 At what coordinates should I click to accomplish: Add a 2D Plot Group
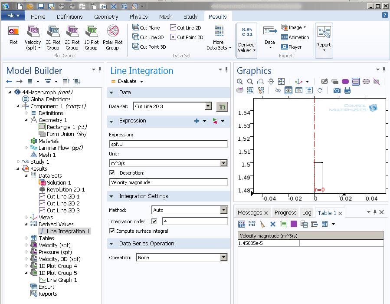[72, 38]
